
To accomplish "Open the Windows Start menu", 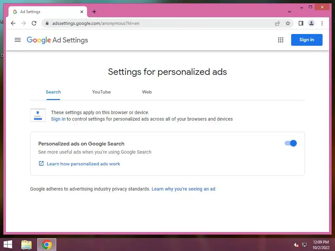I will point(8,244).
